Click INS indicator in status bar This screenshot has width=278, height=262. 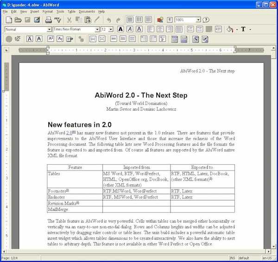233,258
